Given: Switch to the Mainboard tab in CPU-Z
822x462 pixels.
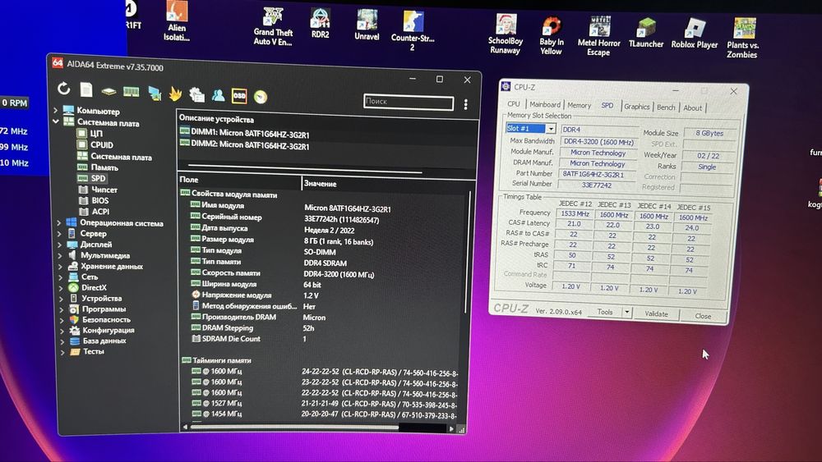Looking at the screenshot, I should (545, 105).
